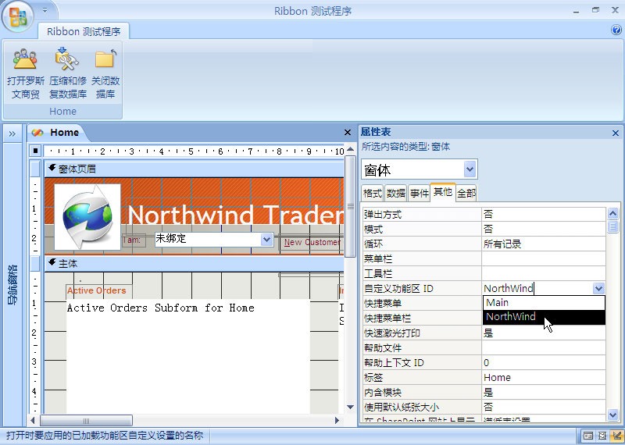Click the 标签 property value Home

coord(544,377)
